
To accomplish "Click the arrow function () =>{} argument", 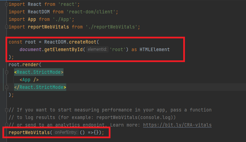I will [x=90, y=132].
